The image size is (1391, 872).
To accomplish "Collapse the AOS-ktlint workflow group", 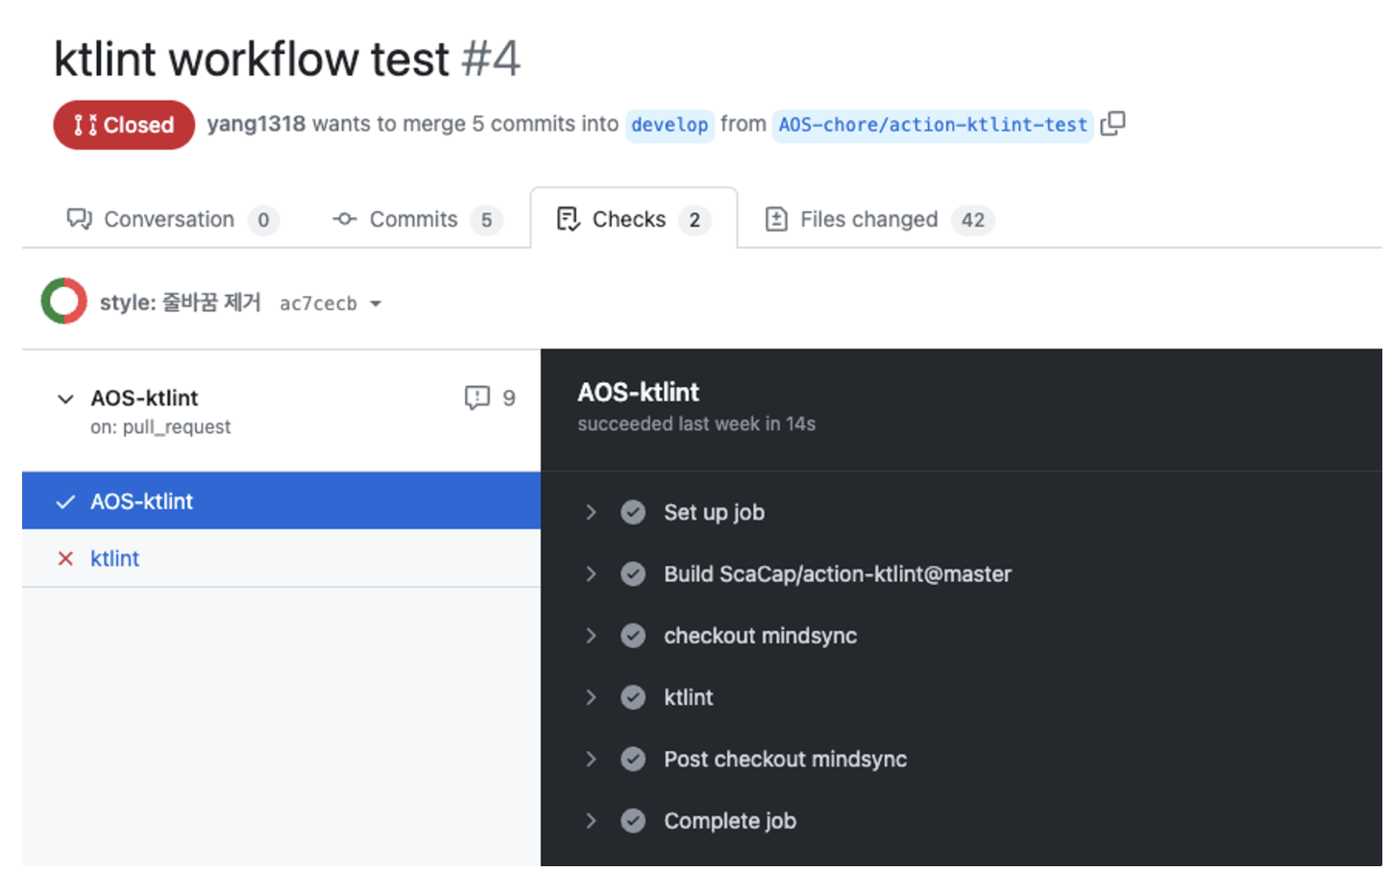I will coord(65,399).
